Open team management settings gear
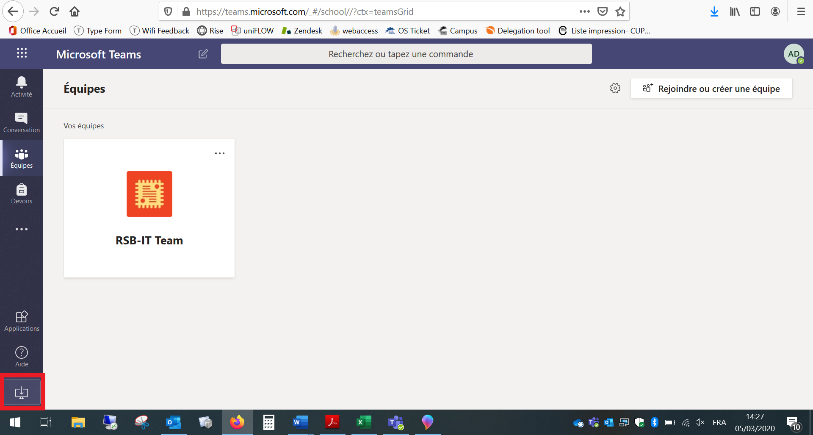Image resolution: width=813 pixels, height=435 pixels. click(615, 88)
